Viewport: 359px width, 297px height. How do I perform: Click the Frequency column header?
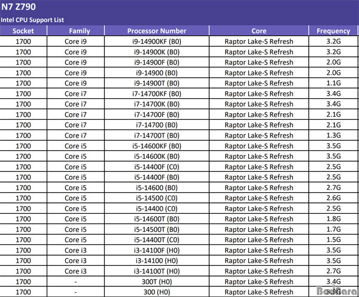333,31
